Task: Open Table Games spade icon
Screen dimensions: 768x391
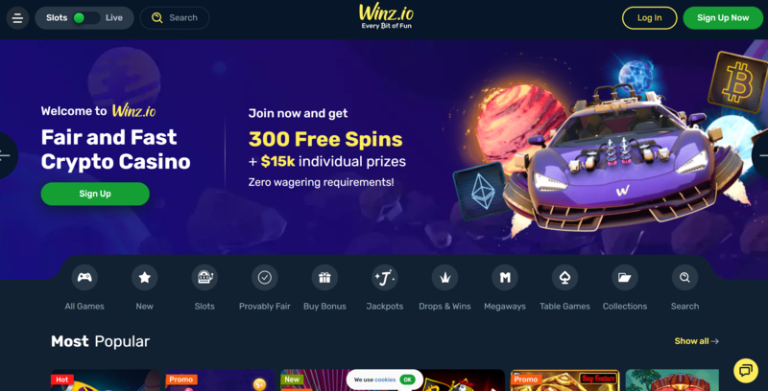Action: coord(564,278)
